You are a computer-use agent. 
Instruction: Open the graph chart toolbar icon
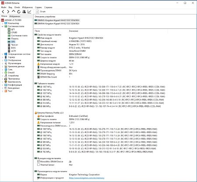pos(29,11)
